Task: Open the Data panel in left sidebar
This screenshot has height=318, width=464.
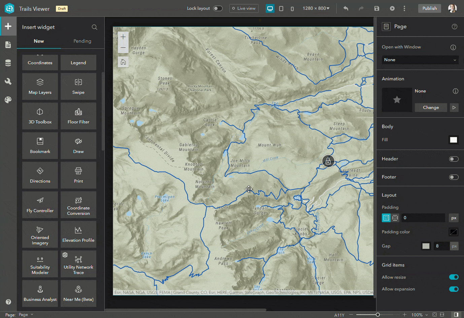Action: 8,63
